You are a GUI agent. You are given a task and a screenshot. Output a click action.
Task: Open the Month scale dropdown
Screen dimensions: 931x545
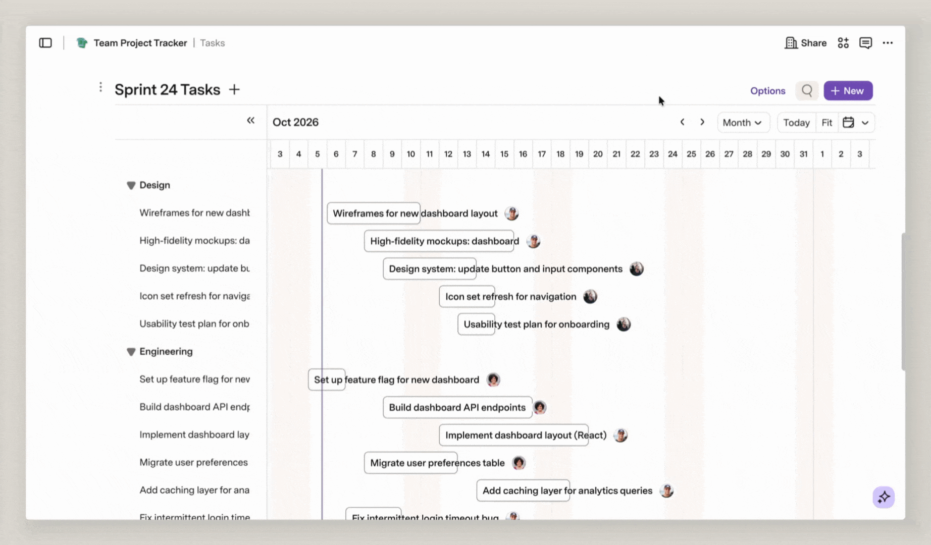tap(743, 123)
